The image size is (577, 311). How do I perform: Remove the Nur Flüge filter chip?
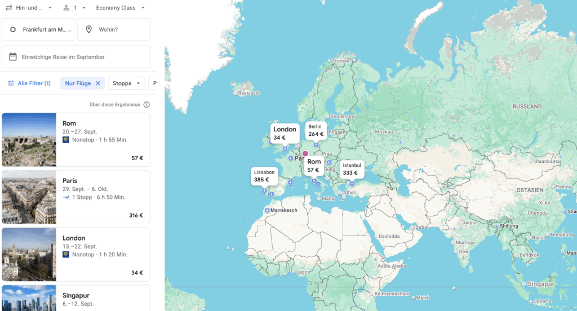point(97,83)
